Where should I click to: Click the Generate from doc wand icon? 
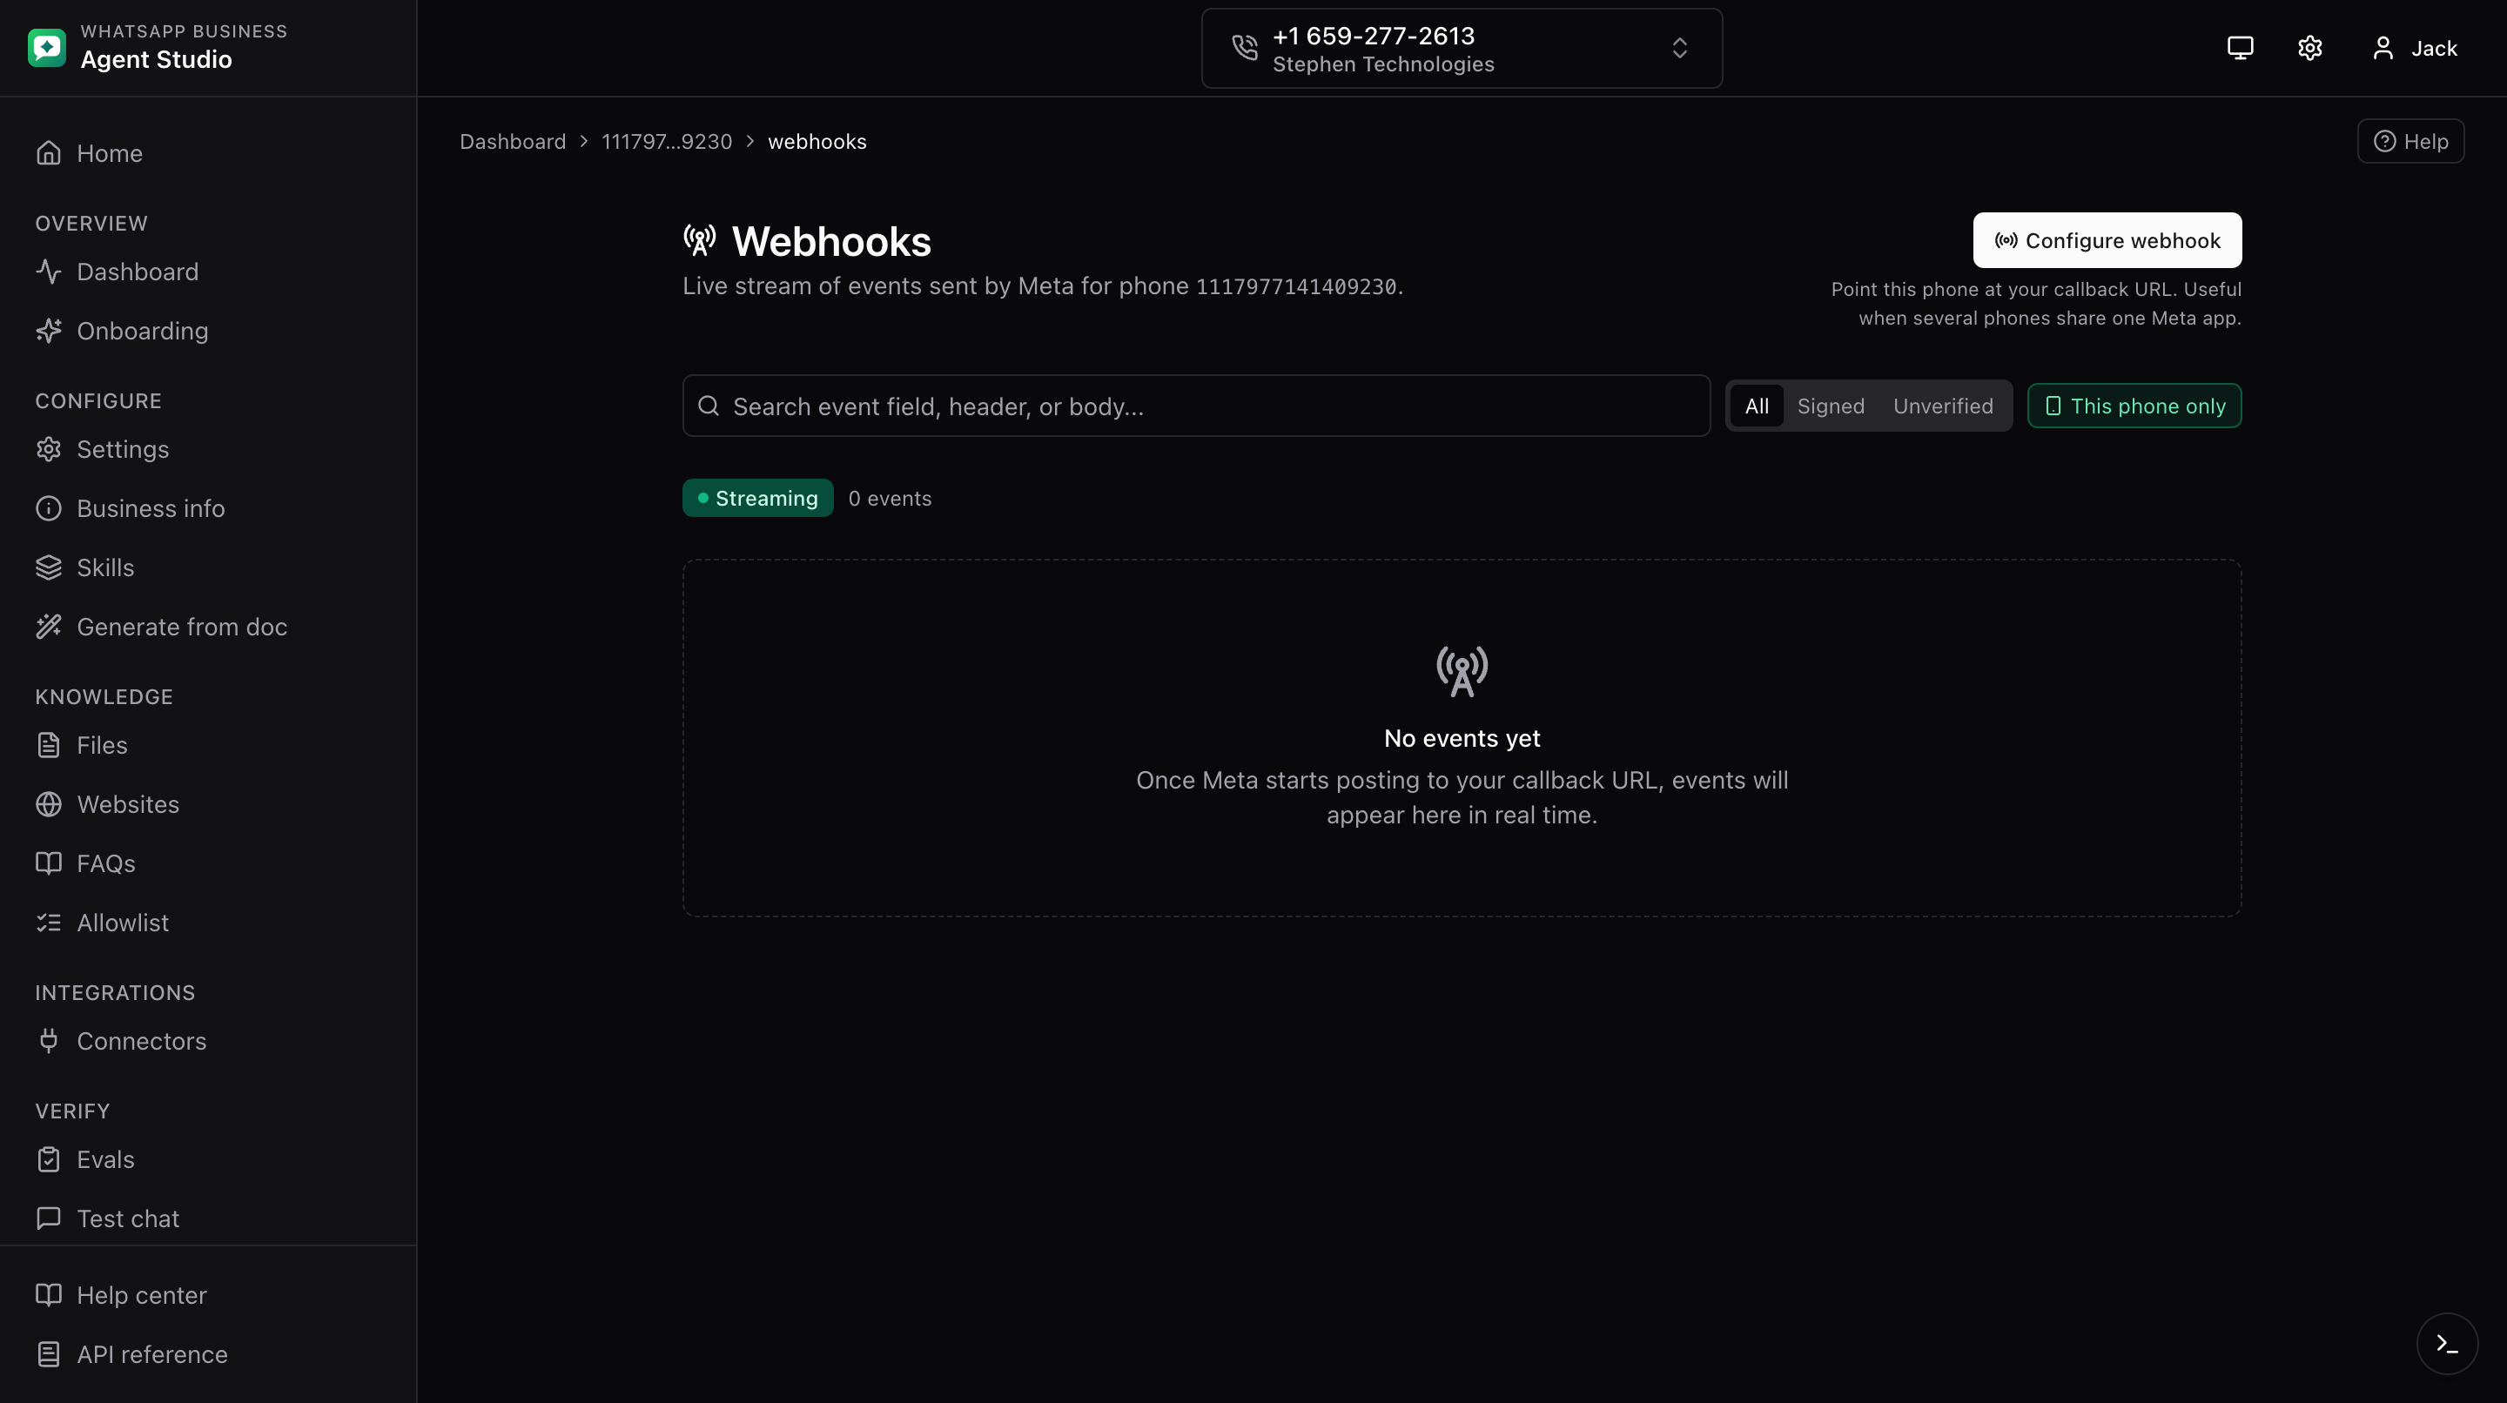click(x=49, y=627)
